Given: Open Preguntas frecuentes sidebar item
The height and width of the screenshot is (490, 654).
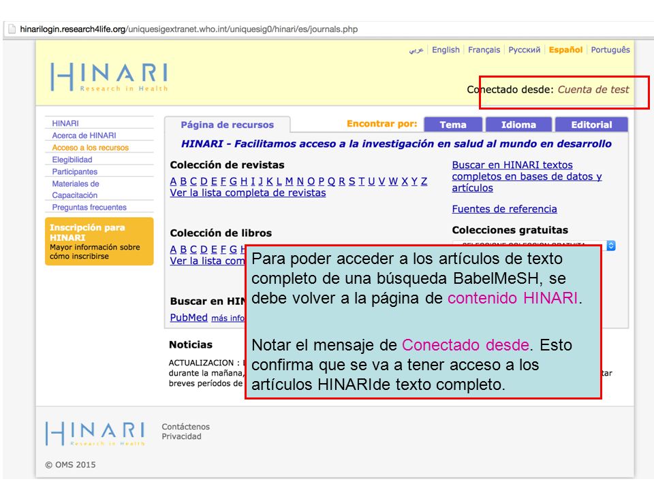Looking at the screenshot, I should 89,207.
